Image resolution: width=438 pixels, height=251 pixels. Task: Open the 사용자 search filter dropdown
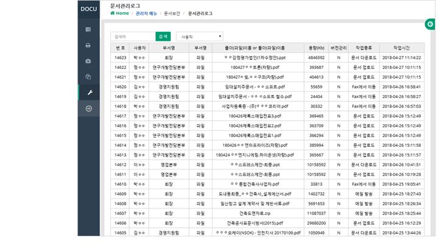click(199, 37)
